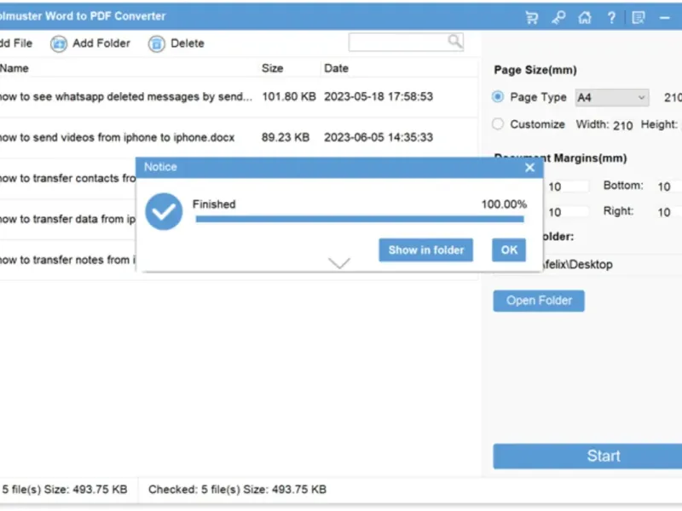Viewport: 682px width, 511px height.
Task: Click the 101.80 KB size cell
Action: click(x=289, y=96)
